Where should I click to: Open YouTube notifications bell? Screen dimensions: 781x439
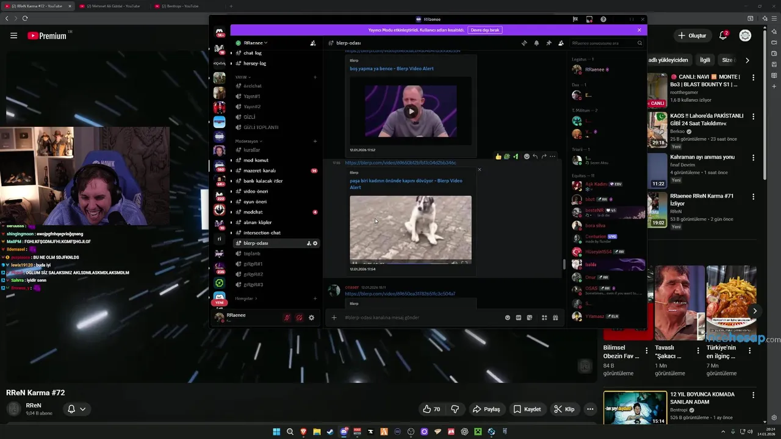[x=723, y=35]
